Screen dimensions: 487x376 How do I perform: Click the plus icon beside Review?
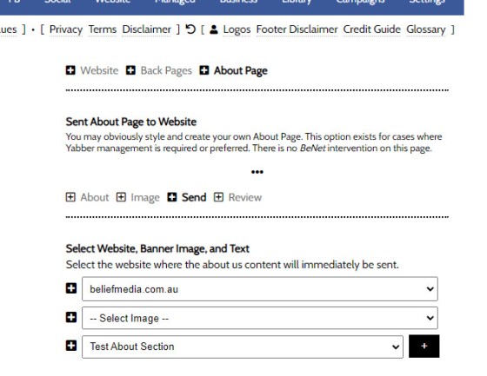pos(218,197)
